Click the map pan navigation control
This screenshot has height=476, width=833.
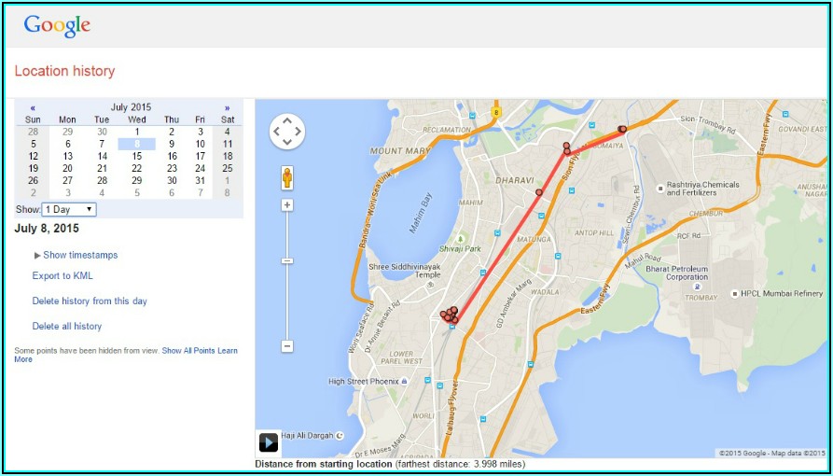(x=286, y=132)
